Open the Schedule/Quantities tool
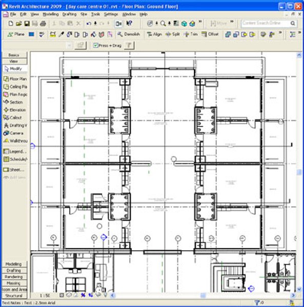 pos(15,159)
